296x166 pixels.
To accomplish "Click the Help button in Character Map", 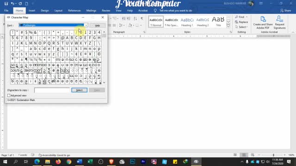I will (98, 25).
